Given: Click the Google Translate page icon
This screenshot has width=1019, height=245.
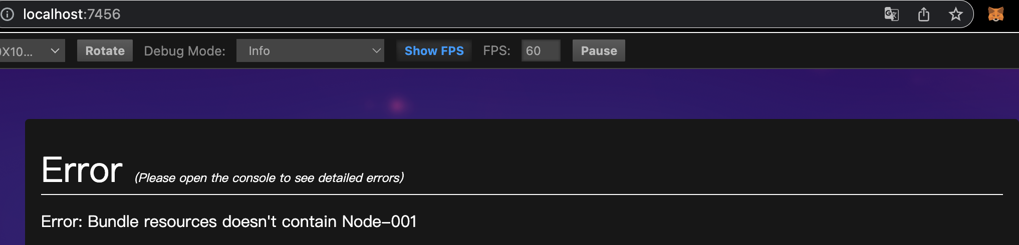Looking at the screenshot, I should coord(891,14).
